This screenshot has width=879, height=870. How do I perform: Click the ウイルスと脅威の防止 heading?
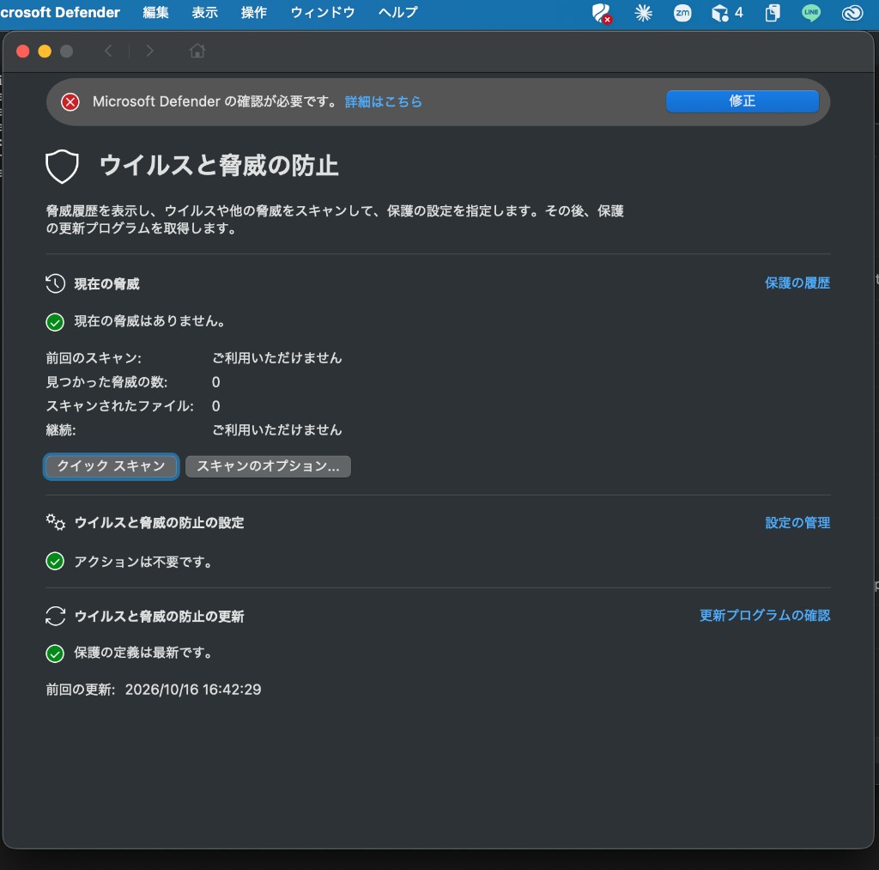[219, 166]
